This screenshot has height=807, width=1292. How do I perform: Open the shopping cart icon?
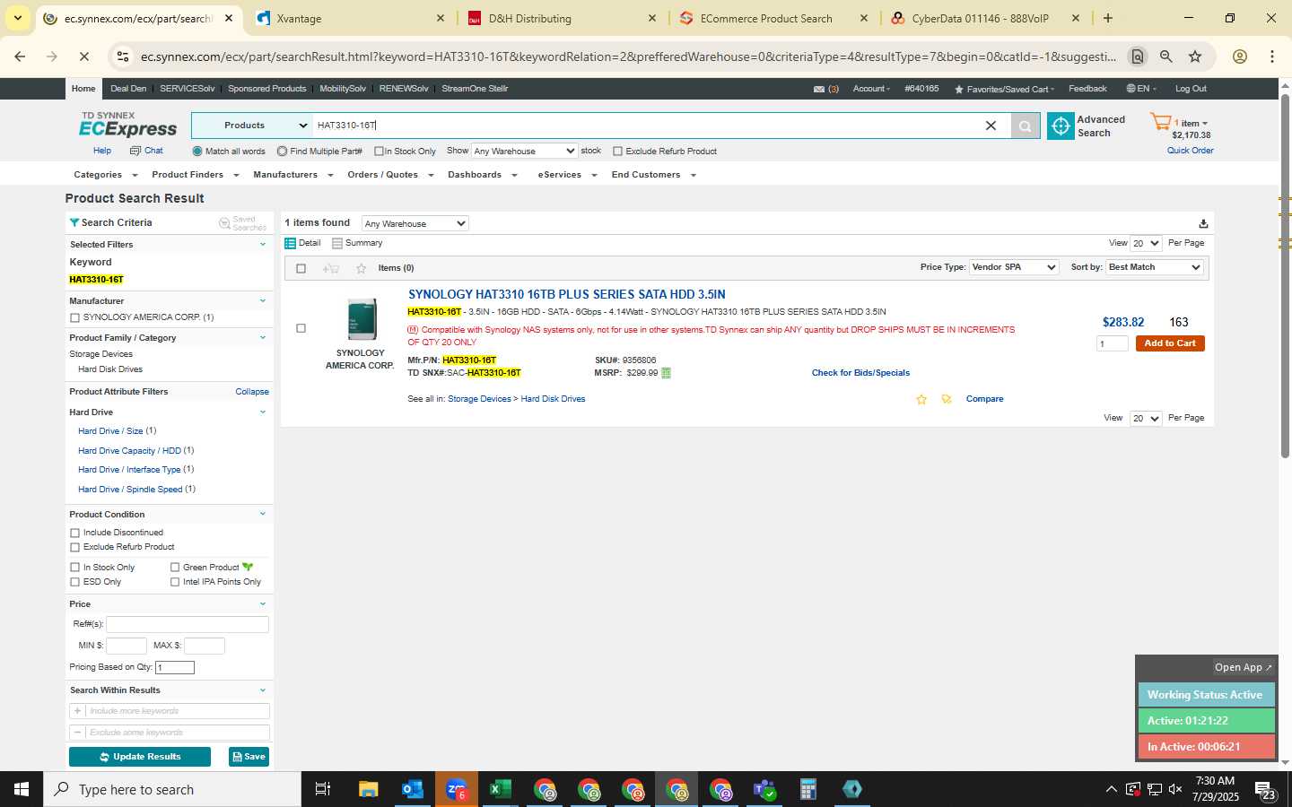[1161, 122]
